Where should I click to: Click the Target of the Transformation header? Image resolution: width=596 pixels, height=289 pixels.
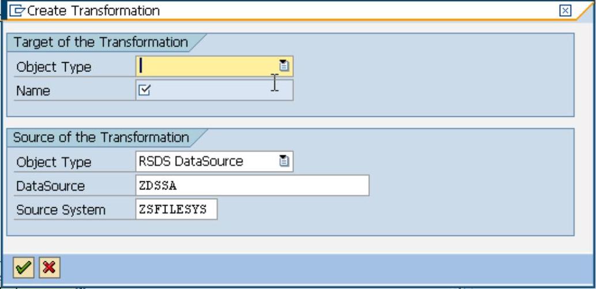(x=101, y=43)
